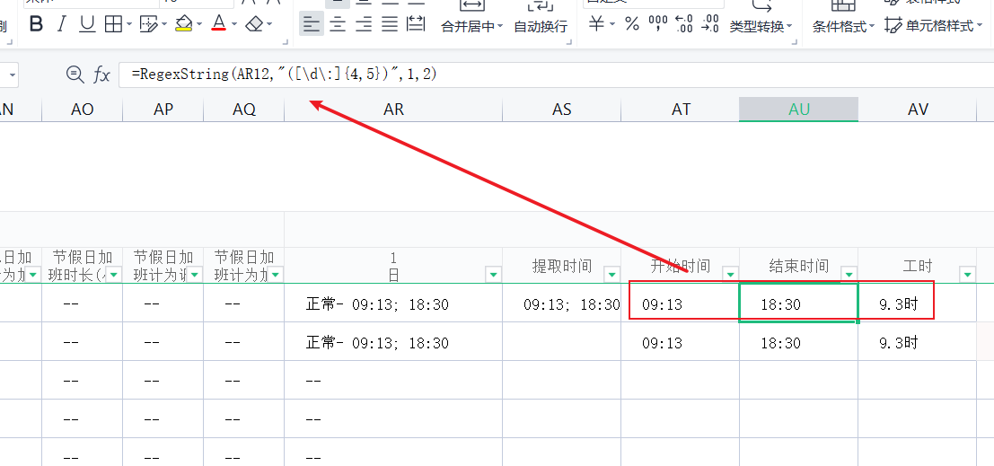Click the formula bar zoom magnifier icon
994x466 pixels.
click(x=75, y=75)
